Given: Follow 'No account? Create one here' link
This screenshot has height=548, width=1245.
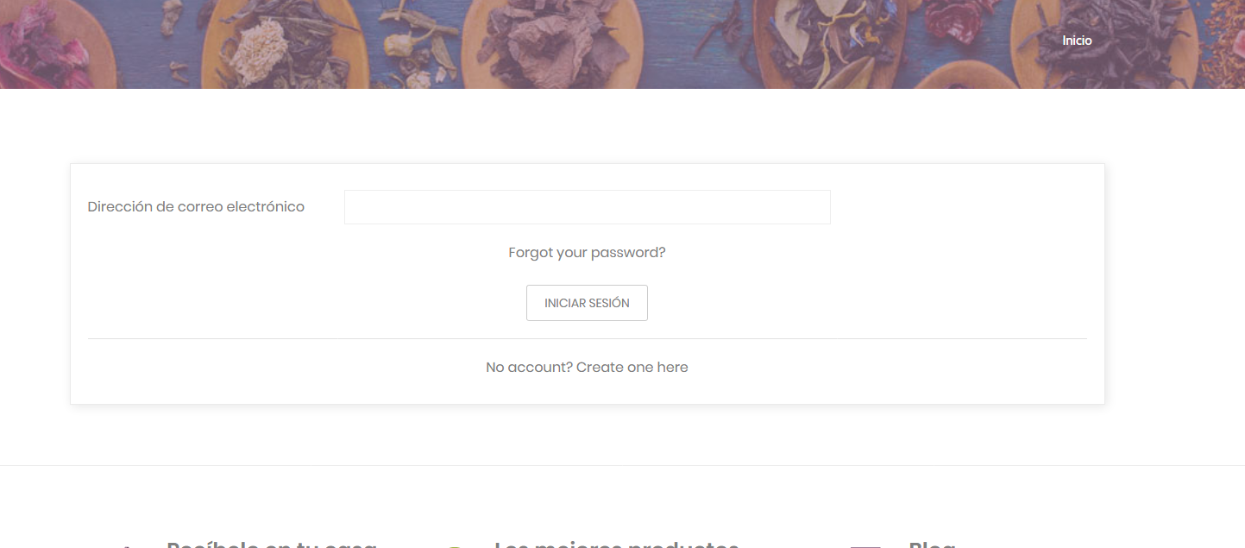Looking at the screenshot, I should (587, 368).
